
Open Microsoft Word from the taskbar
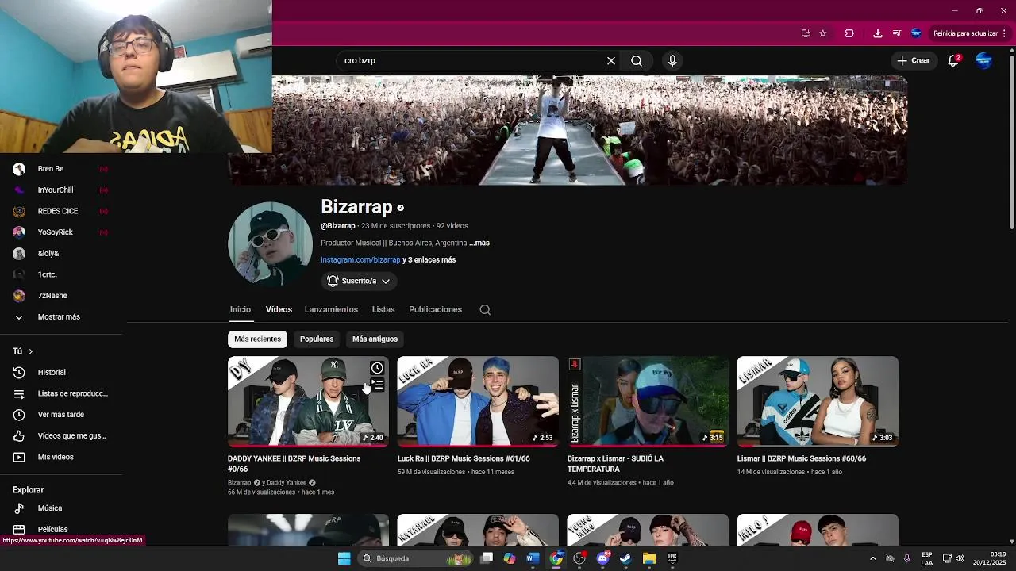[533, 558]
